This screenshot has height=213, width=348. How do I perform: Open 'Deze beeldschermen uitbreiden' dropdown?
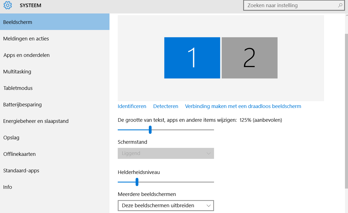click(x=166, y=206)
